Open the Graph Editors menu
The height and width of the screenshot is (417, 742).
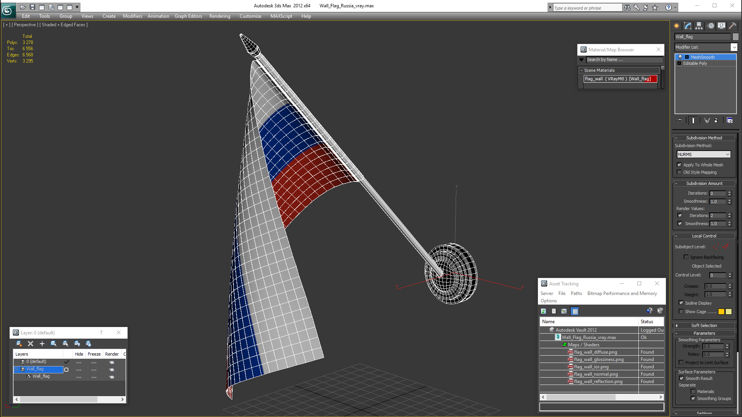click(188, 16)
